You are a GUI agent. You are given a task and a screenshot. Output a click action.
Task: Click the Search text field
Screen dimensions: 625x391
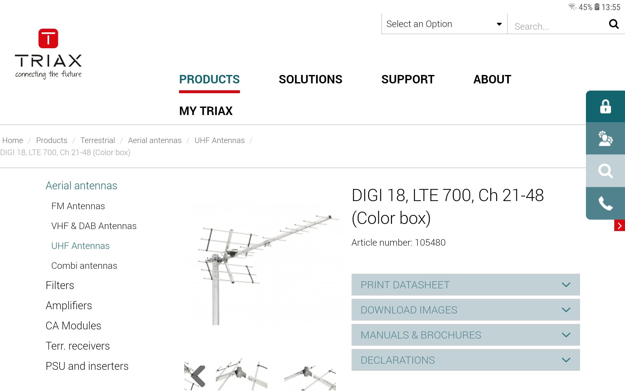pos(558,26)
